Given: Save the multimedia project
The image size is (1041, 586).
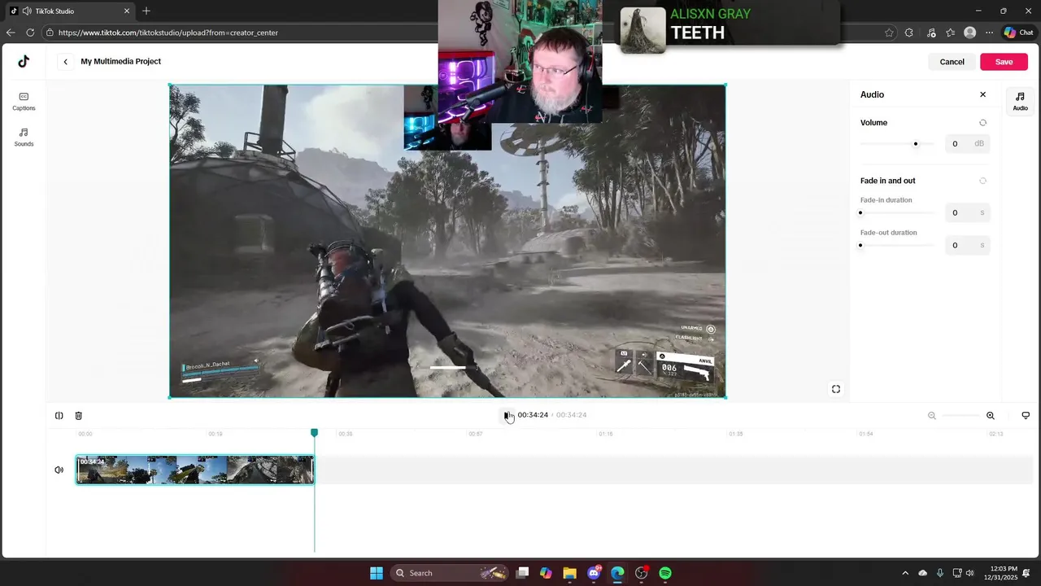Looking at the screenshot, I should (1004, 62).
